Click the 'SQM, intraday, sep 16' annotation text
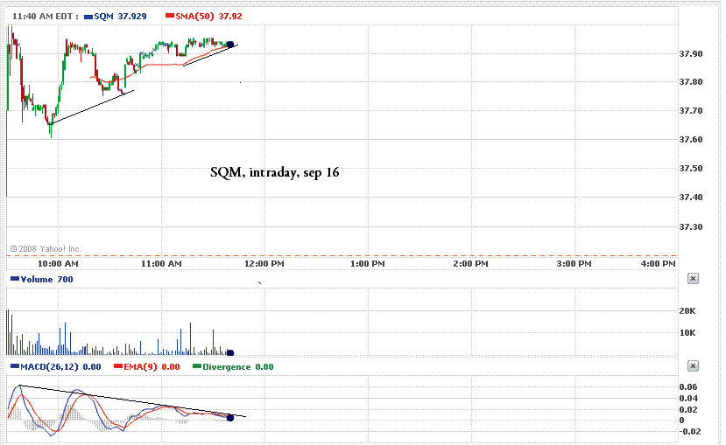This screenshot has height=445, width=726. click(275, 173)
